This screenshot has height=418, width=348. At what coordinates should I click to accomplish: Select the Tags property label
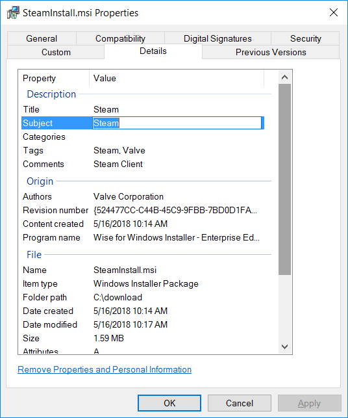[x=33, y=150]
